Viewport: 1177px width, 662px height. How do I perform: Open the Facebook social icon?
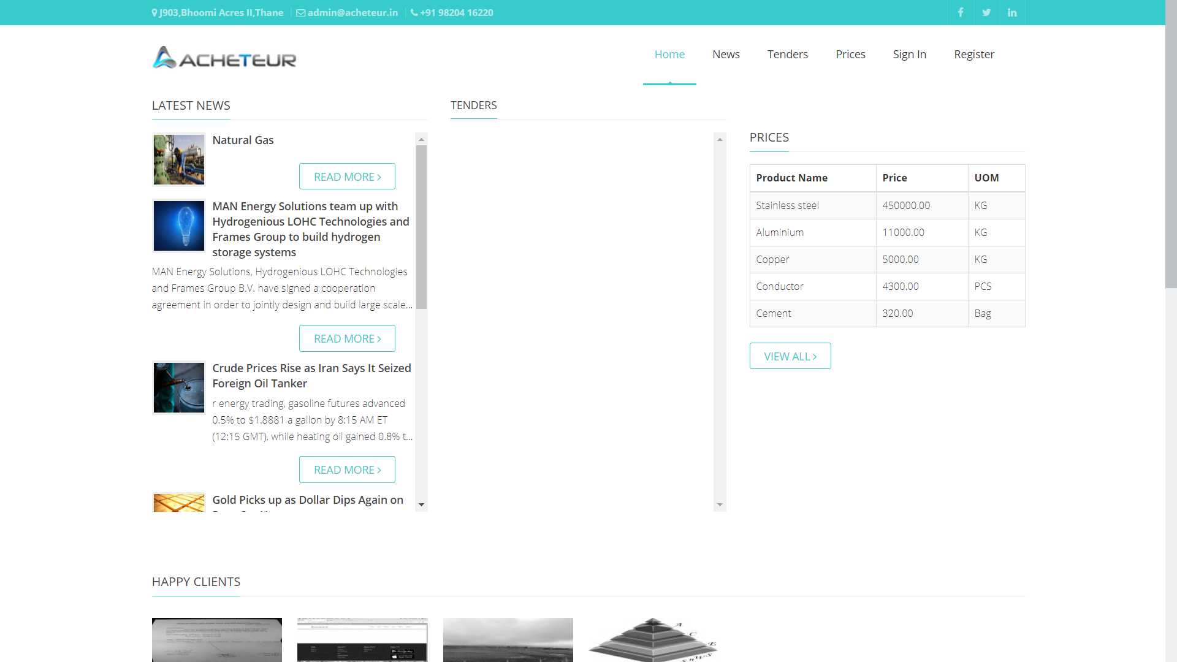[961, 12]
